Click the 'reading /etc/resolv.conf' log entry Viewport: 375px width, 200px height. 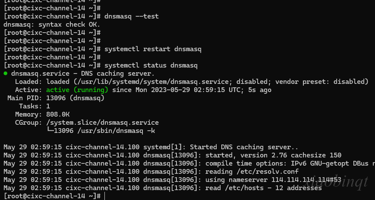tap(252, 172)
